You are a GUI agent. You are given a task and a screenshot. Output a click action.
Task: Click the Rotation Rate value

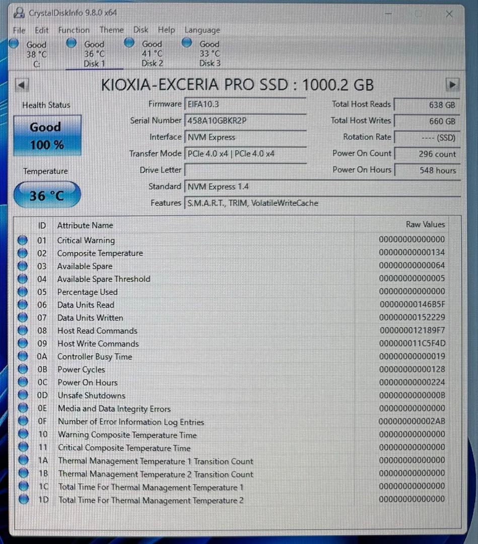427,138
